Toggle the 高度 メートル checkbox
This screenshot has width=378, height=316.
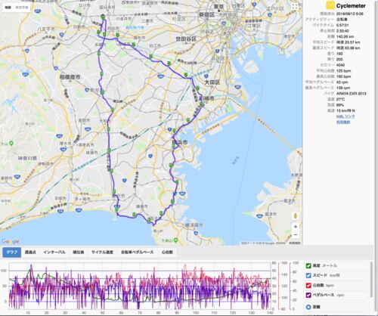pos(308,266)
